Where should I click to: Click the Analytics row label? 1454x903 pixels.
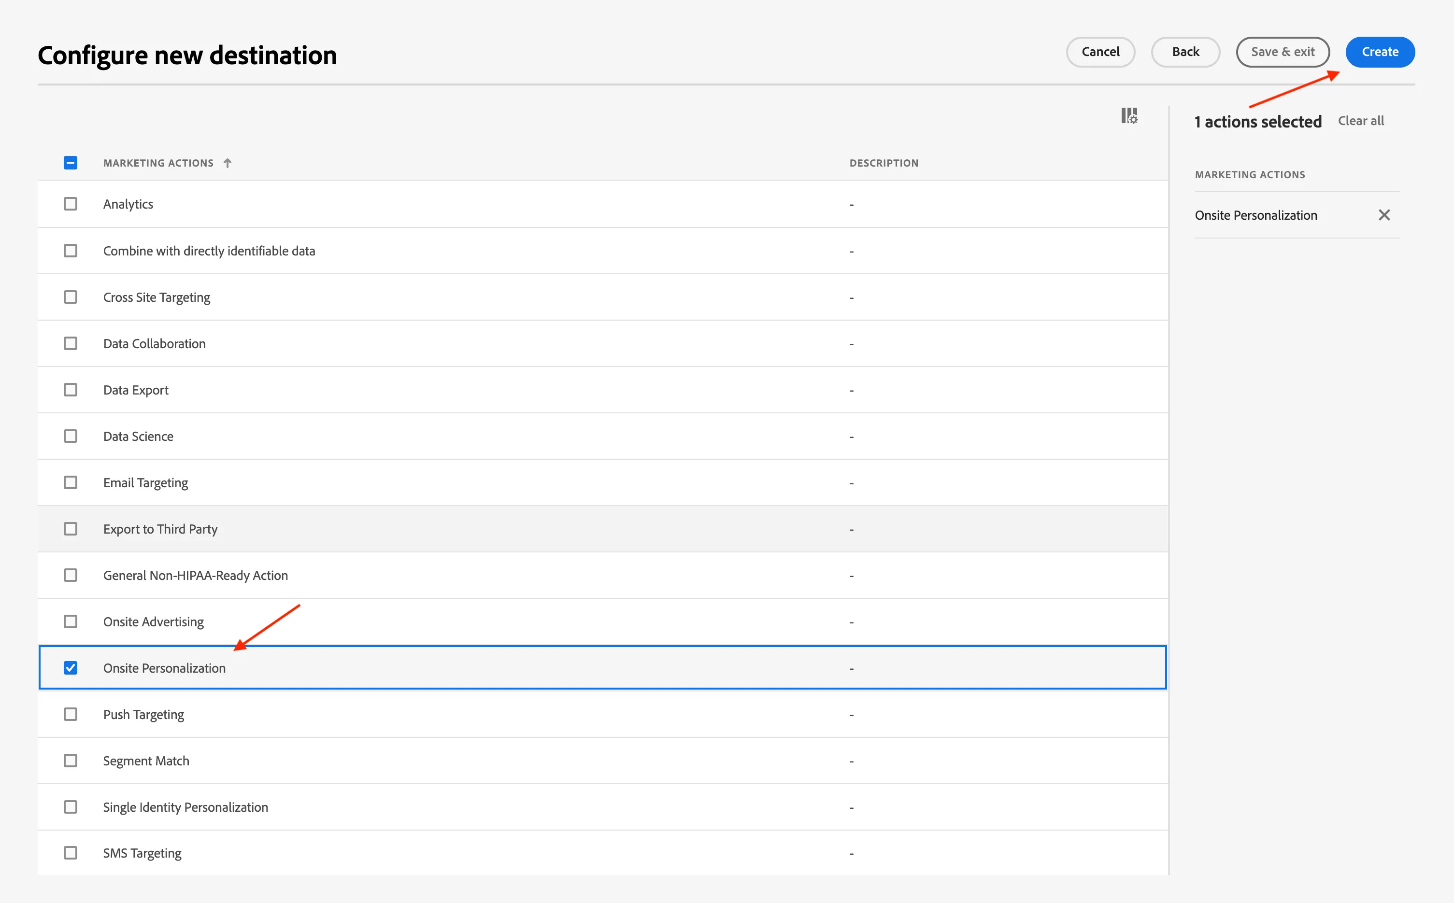click(128, 204)
